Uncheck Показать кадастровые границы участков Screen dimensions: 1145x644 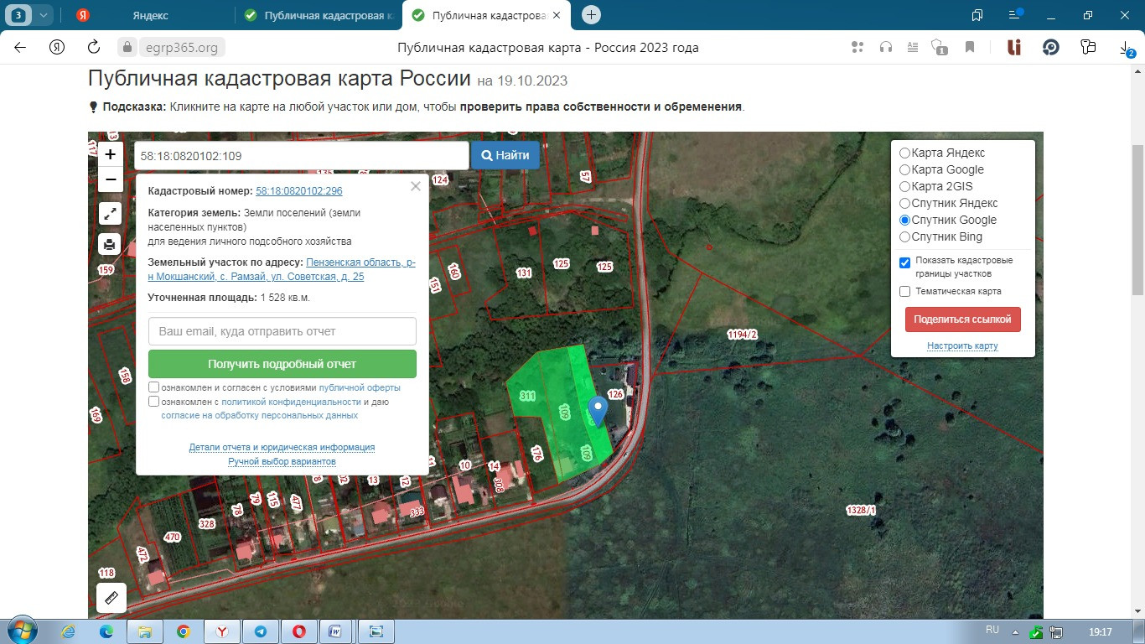tap(904, 262)
